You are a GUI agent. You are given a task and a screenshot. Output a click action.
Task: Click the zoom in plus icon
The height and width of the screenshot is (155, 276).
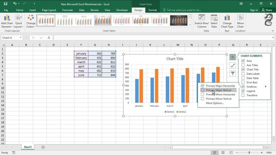262,153
